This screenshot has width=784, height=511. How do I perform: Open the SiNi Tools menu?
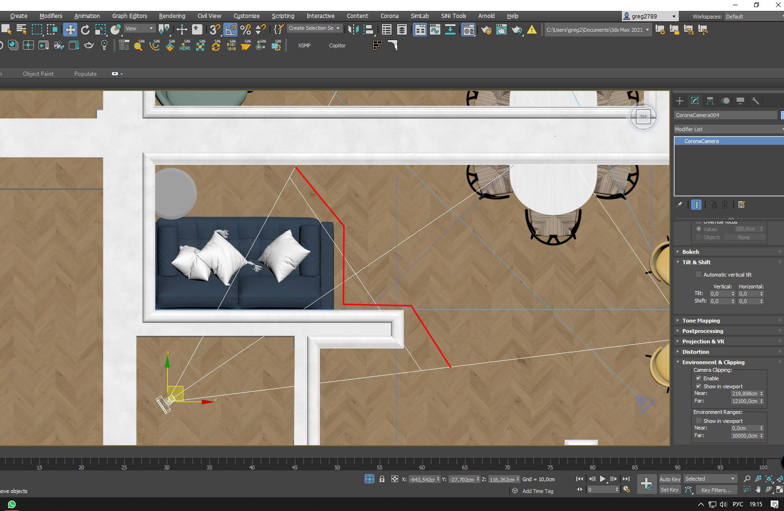pos(453,16)
